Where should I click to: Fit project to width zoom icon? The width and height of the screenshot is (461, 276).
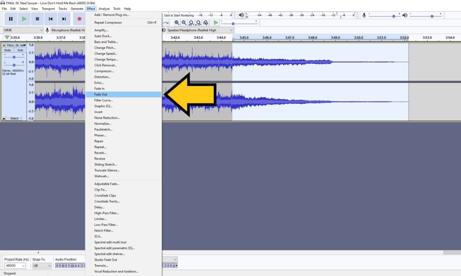[x=199, y=22]
